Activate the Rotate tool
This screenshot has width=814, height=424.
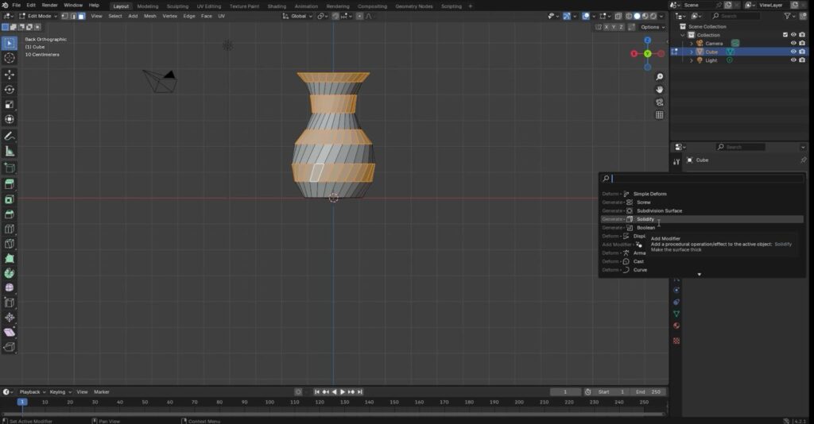10,89
